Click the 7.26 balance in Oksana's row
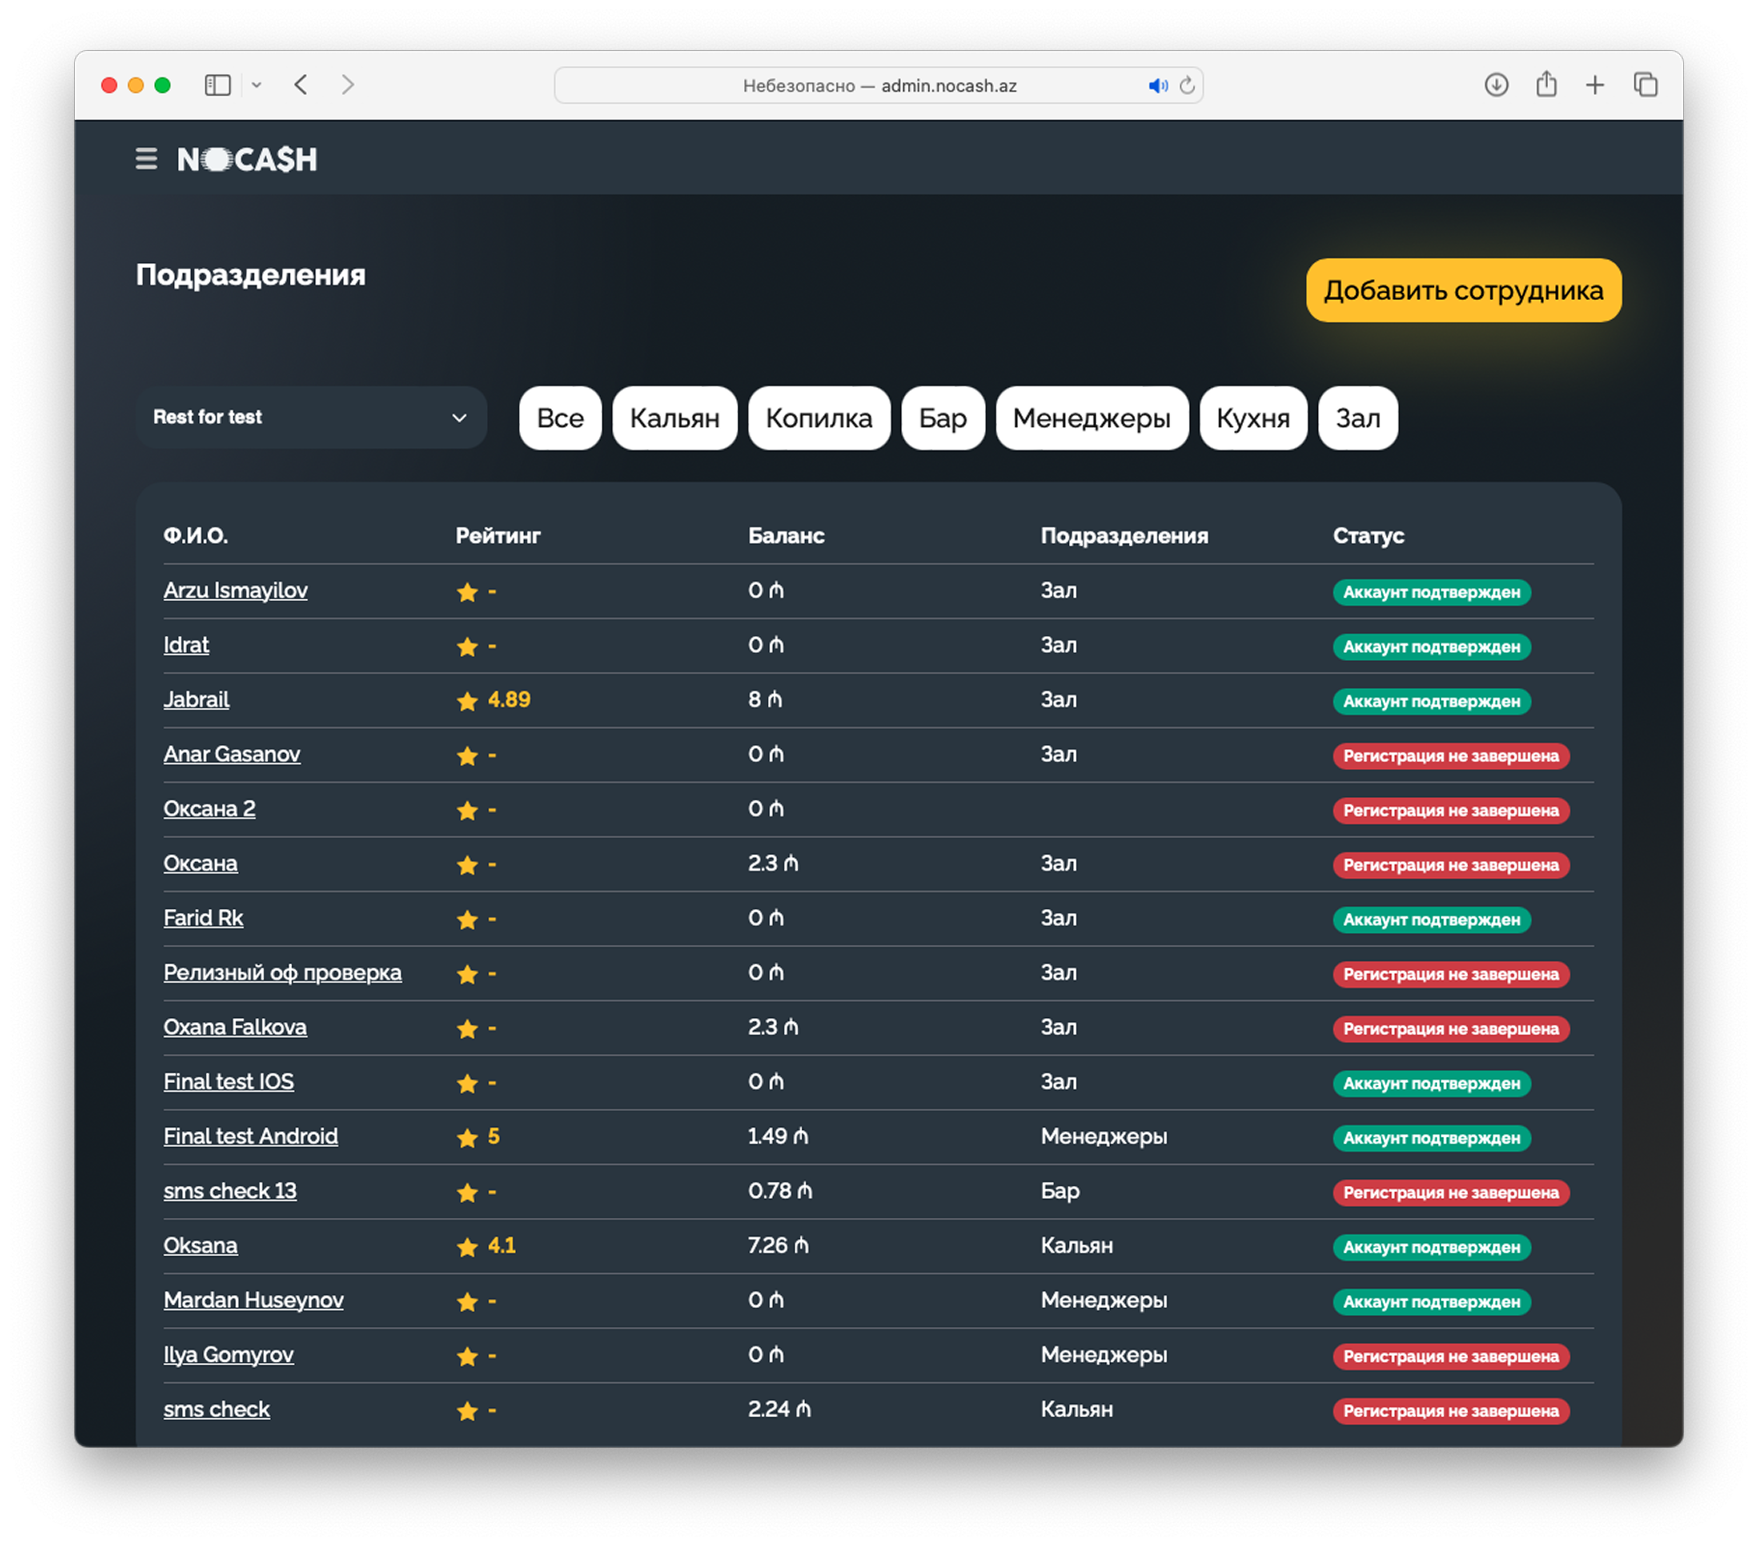The width and height of the screenshot is (1758, 1546). 777,1246
